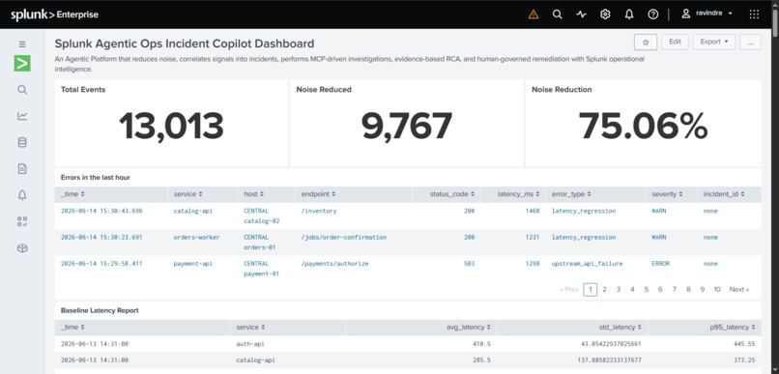Sort by the endpoint column

point(318,194)
